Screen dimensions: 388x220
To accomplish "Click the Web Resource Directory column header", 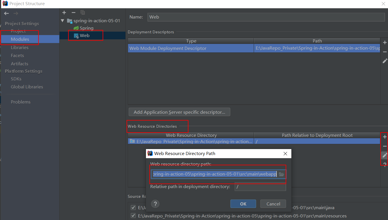I will coord(191,135).
